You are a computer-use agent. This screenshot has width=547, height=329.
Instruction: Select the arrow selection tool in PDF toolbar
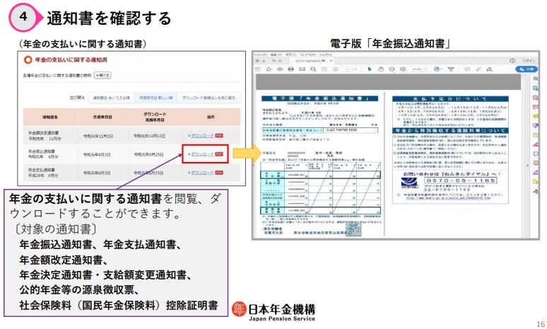click(x=370, y=69)
